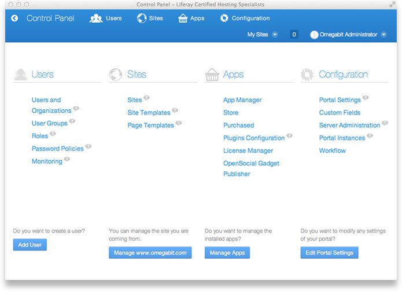Click the help bubble next to User Groups
The image size is (402, 295).
tap(72, 121)
